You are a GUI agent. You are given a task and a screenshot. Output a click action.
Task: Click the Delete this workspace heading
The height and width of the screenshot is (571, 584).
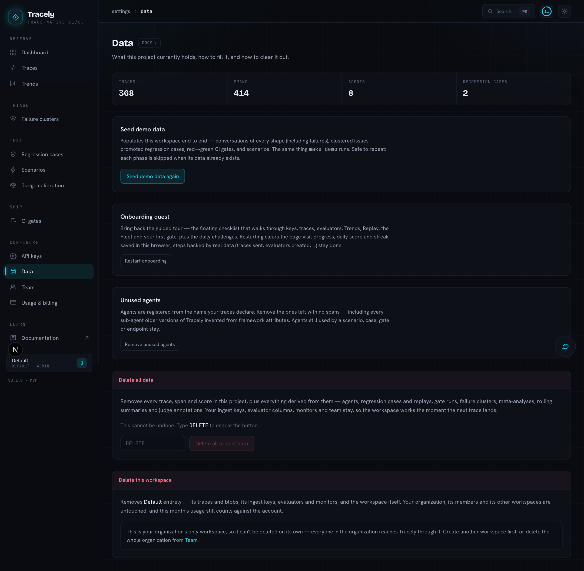tap(145, 480)
